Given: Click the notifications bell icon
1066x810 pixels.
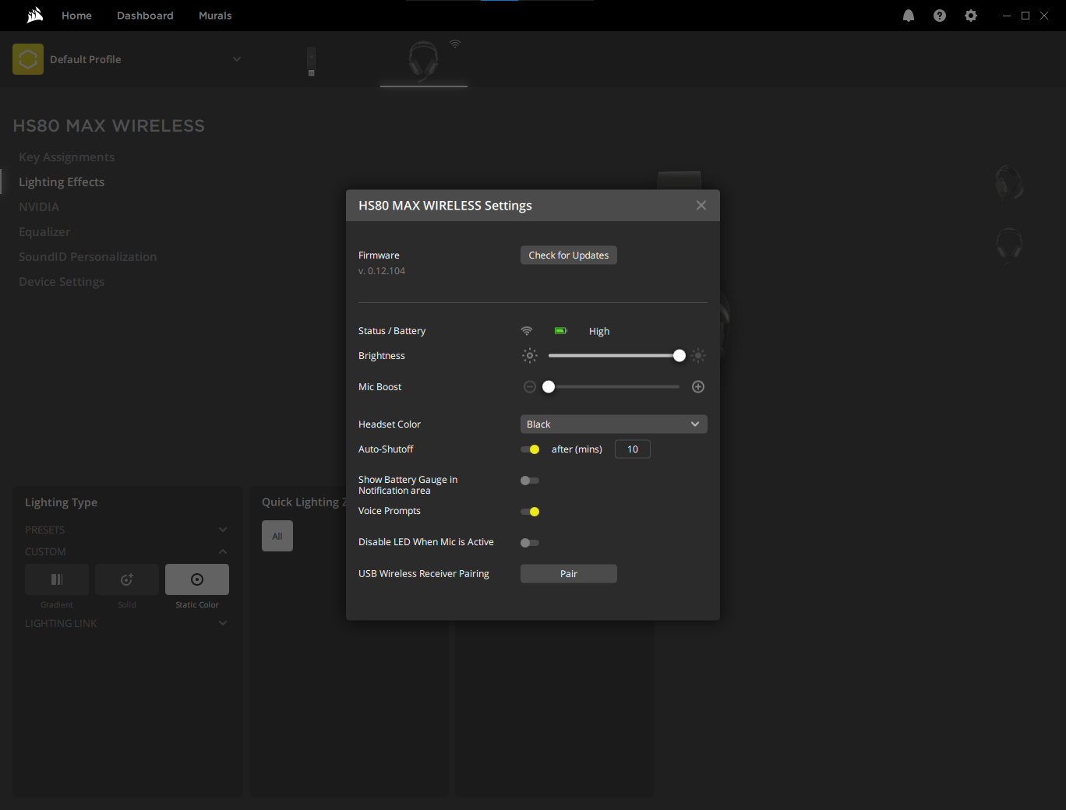Looking at the screenshot, I should click(909, 16).
